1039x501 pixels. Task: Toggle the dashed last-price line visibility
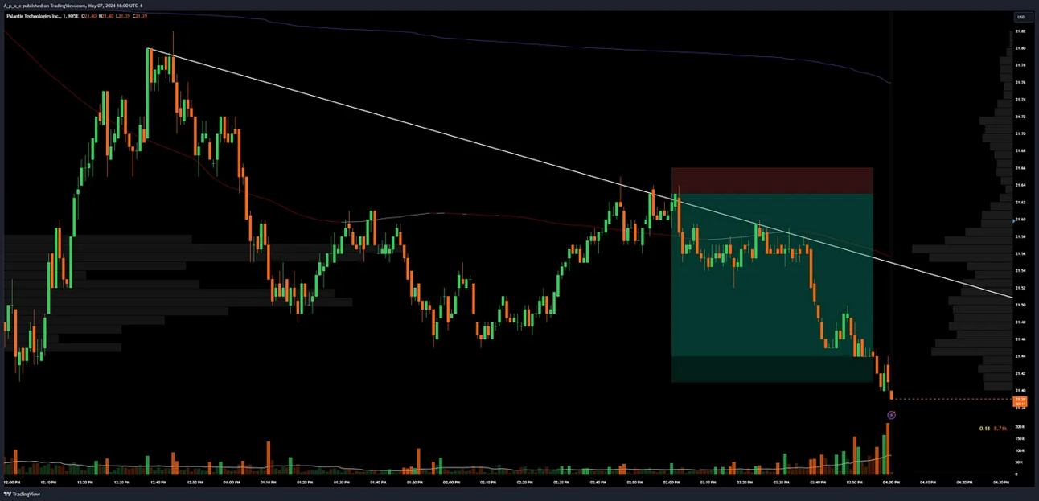click(x=949, y=397)
